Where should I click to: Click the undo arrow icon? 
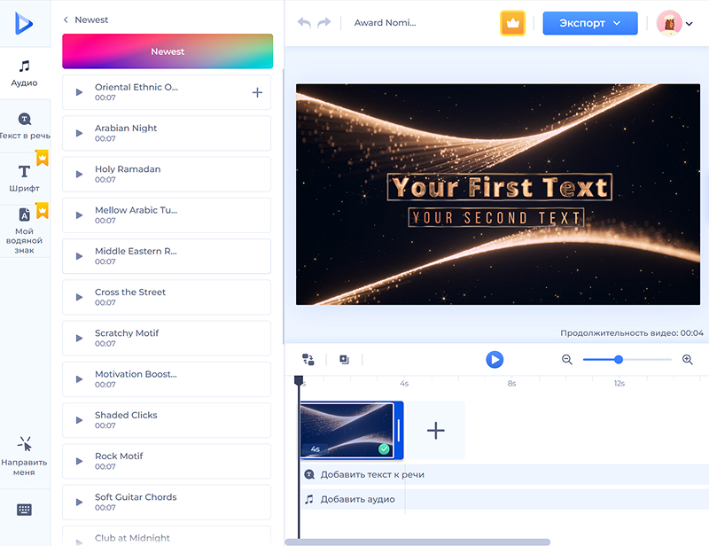pos(305,23)
